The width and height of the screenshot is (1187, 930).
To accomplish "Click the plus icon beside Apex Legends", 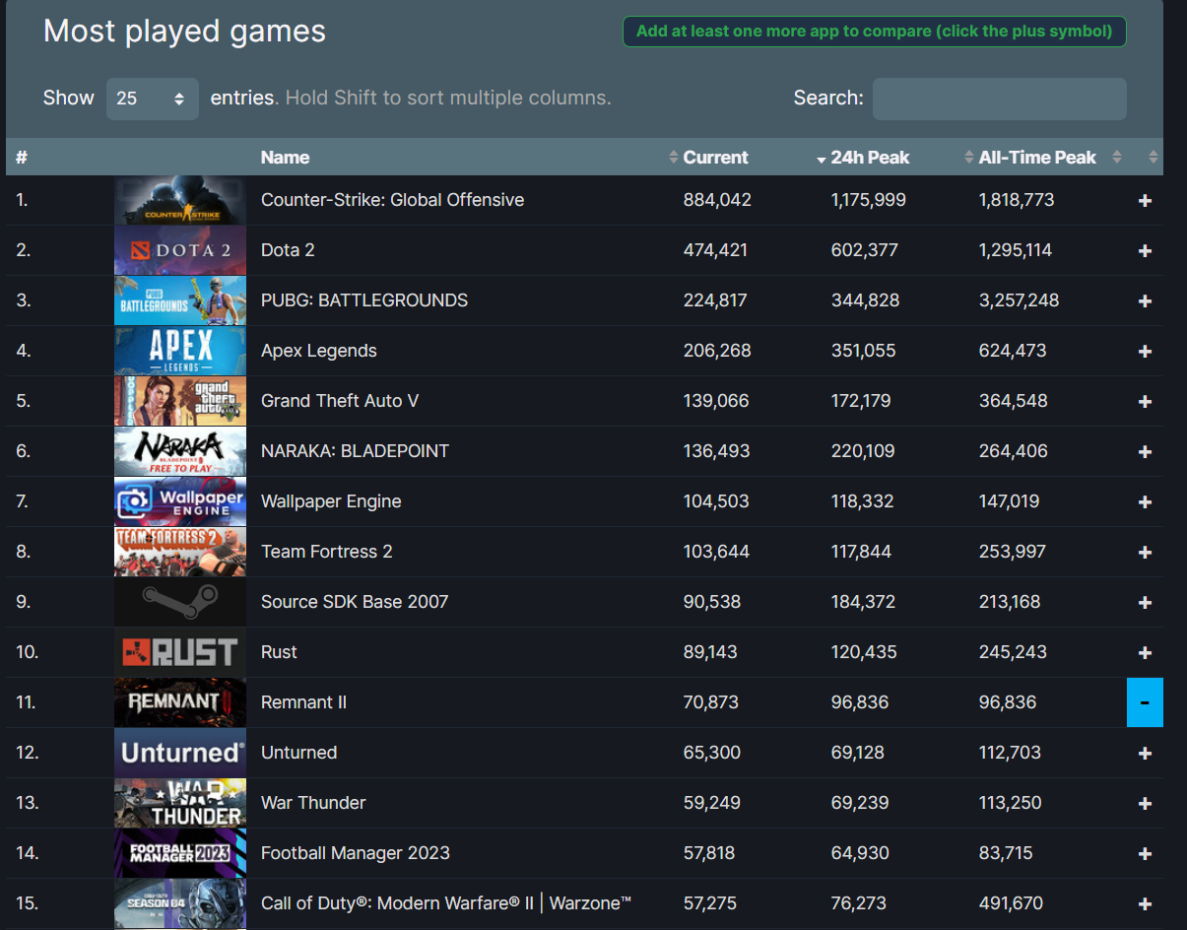I will pos(1145,352).
